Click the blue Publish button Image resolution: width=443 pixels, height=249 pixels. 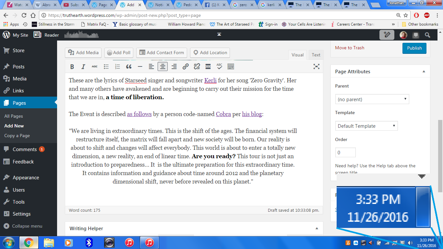(414, 48)
